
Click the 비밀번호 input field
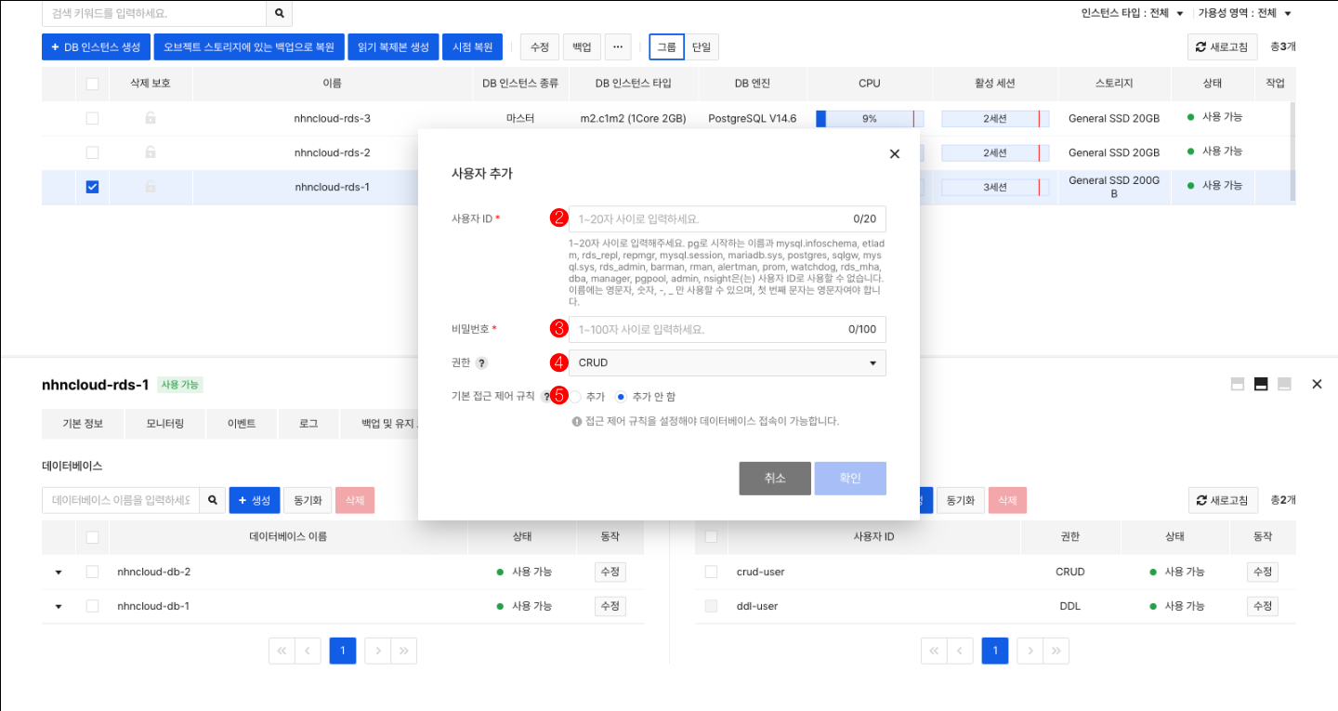[x=727, y=329]
